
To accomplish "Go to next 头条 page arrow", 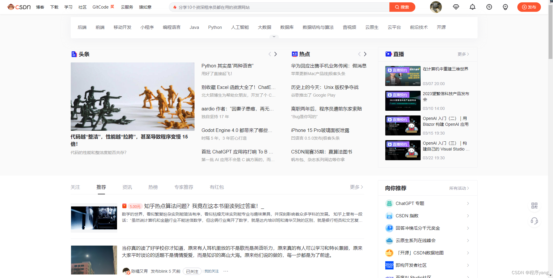I will [276, 54].
